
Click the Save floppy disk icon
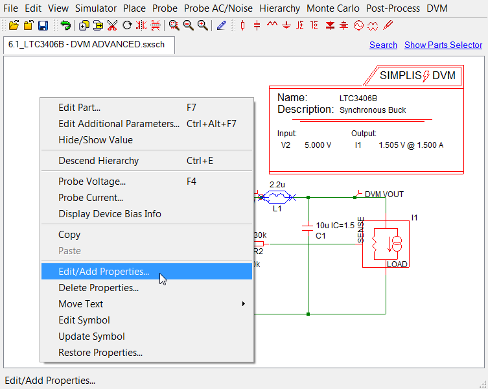tap(43, 25)
